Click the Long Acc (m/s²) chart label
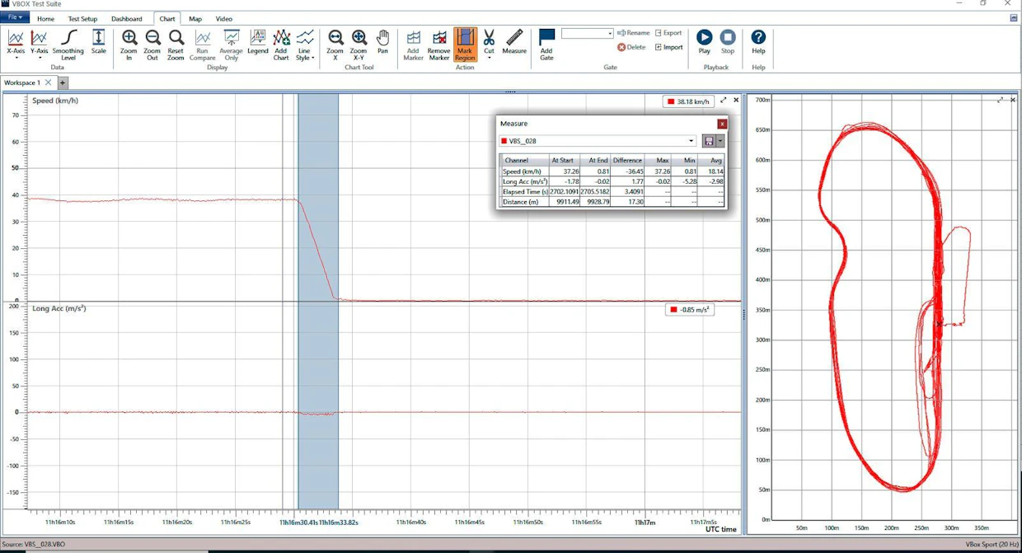Screen dimensions: 1022x553 coord(59,308)
